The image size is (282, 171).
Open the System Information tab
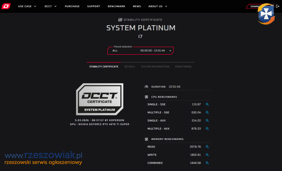155,66
